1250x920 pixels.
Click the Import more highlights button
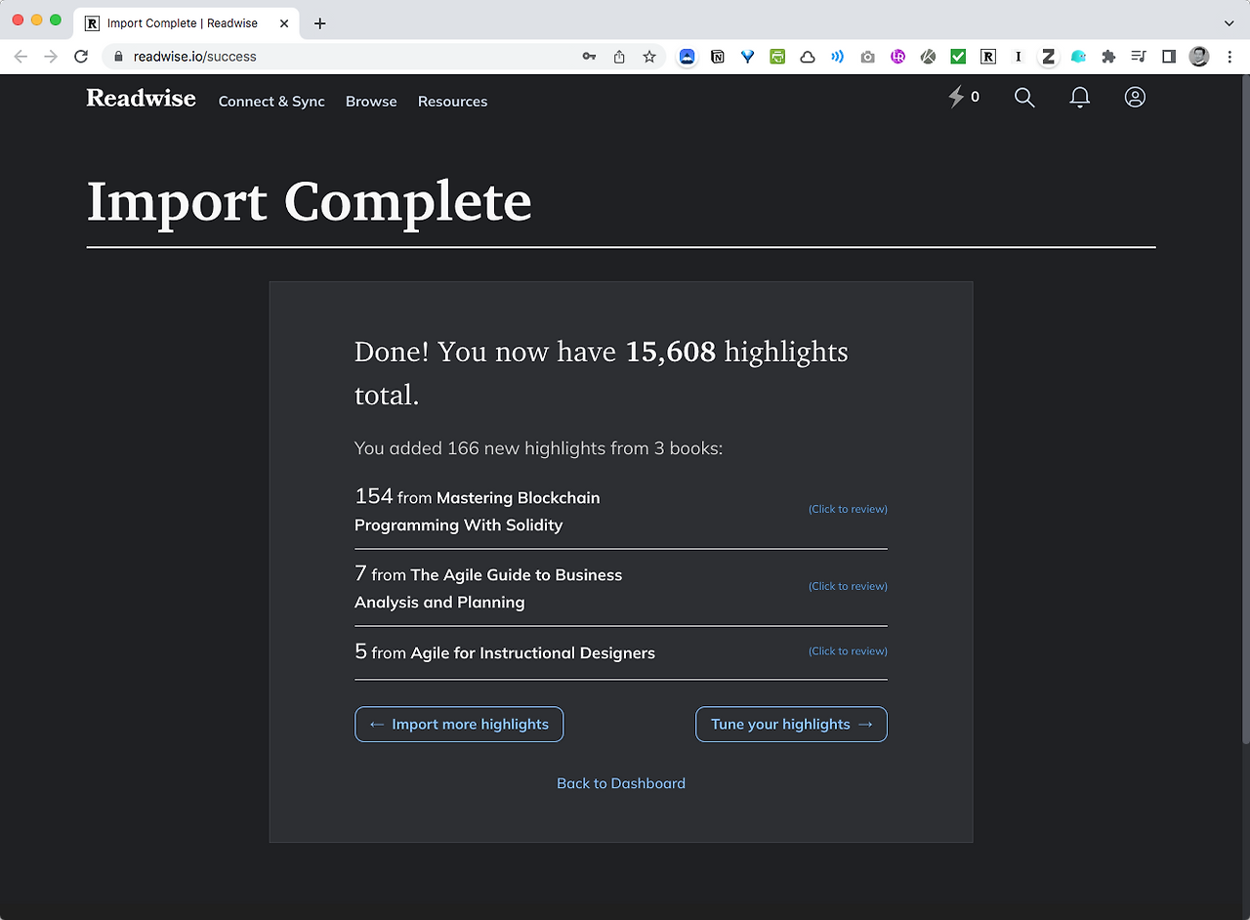[x=459, y=724]
